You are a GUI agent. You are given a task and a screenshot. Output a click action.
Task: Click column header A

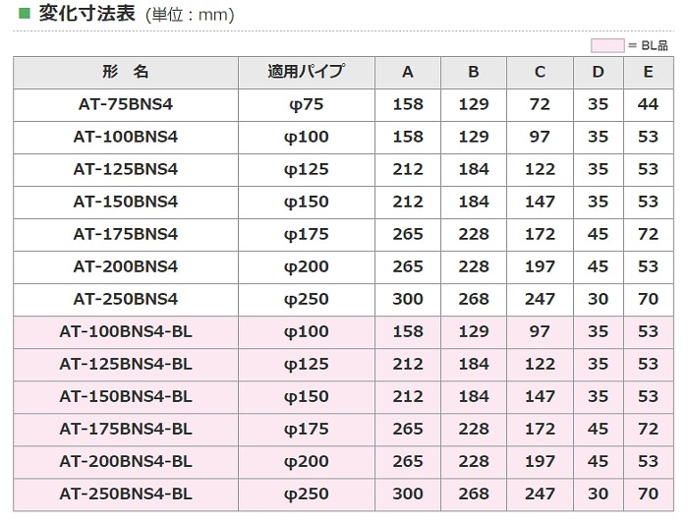click(x=408, y=72)
